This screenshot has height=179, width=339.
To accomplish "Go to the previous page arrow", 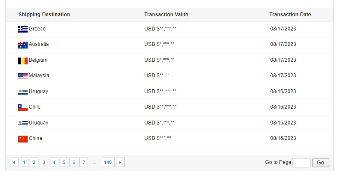I will point(14,162).
